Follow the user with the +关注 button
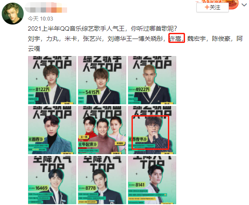The width and height of the screenshot is (249, 205). (213, 7)
